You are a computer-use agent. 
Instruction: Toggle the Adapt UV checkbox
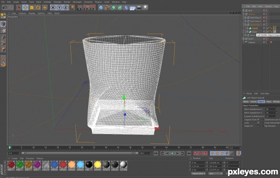[258, 126]
